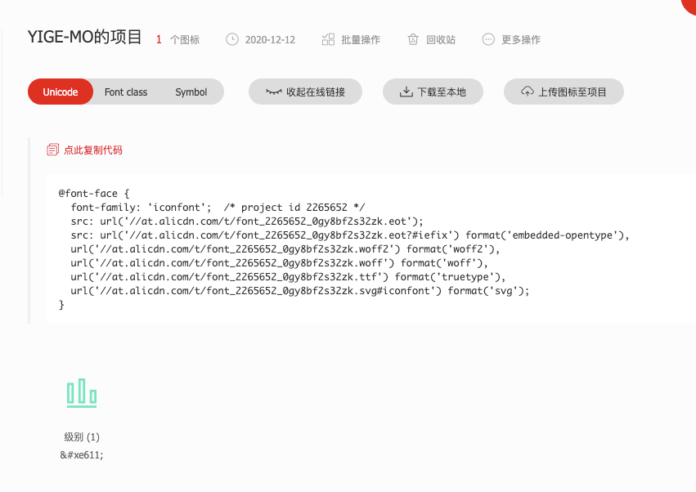696x492 pixels.
Task: Click 点此复制代码 to copy the code
Action: (x=93, y=150)
